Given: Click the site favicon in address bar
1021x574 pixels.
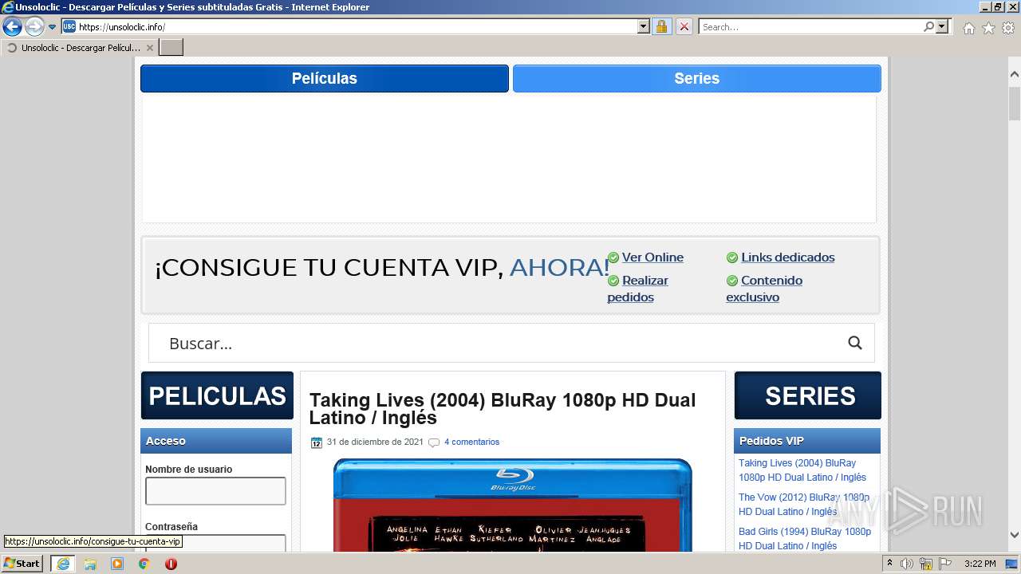Looking at the screenshot, I should pos(69,26).
